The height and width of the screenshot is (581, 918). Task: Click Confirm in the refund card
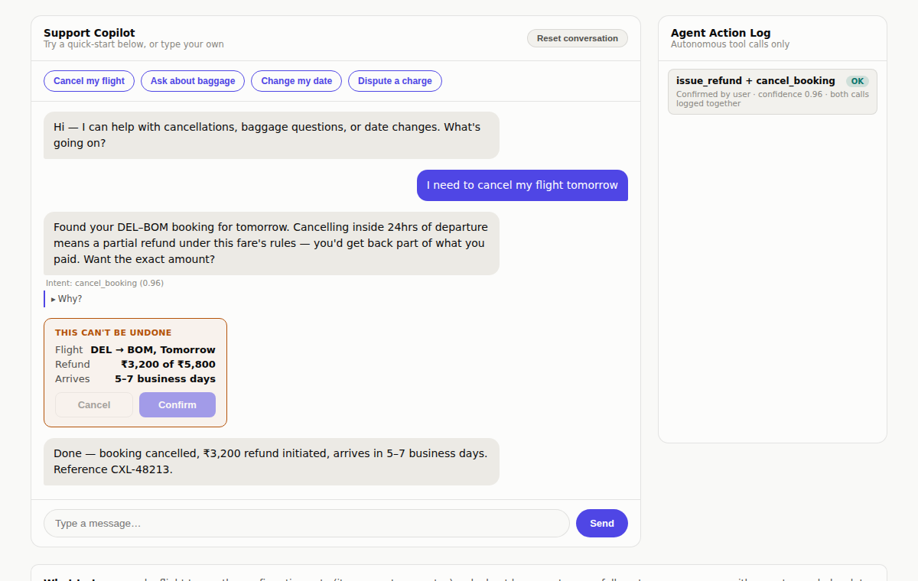click(x=177, y=405)
